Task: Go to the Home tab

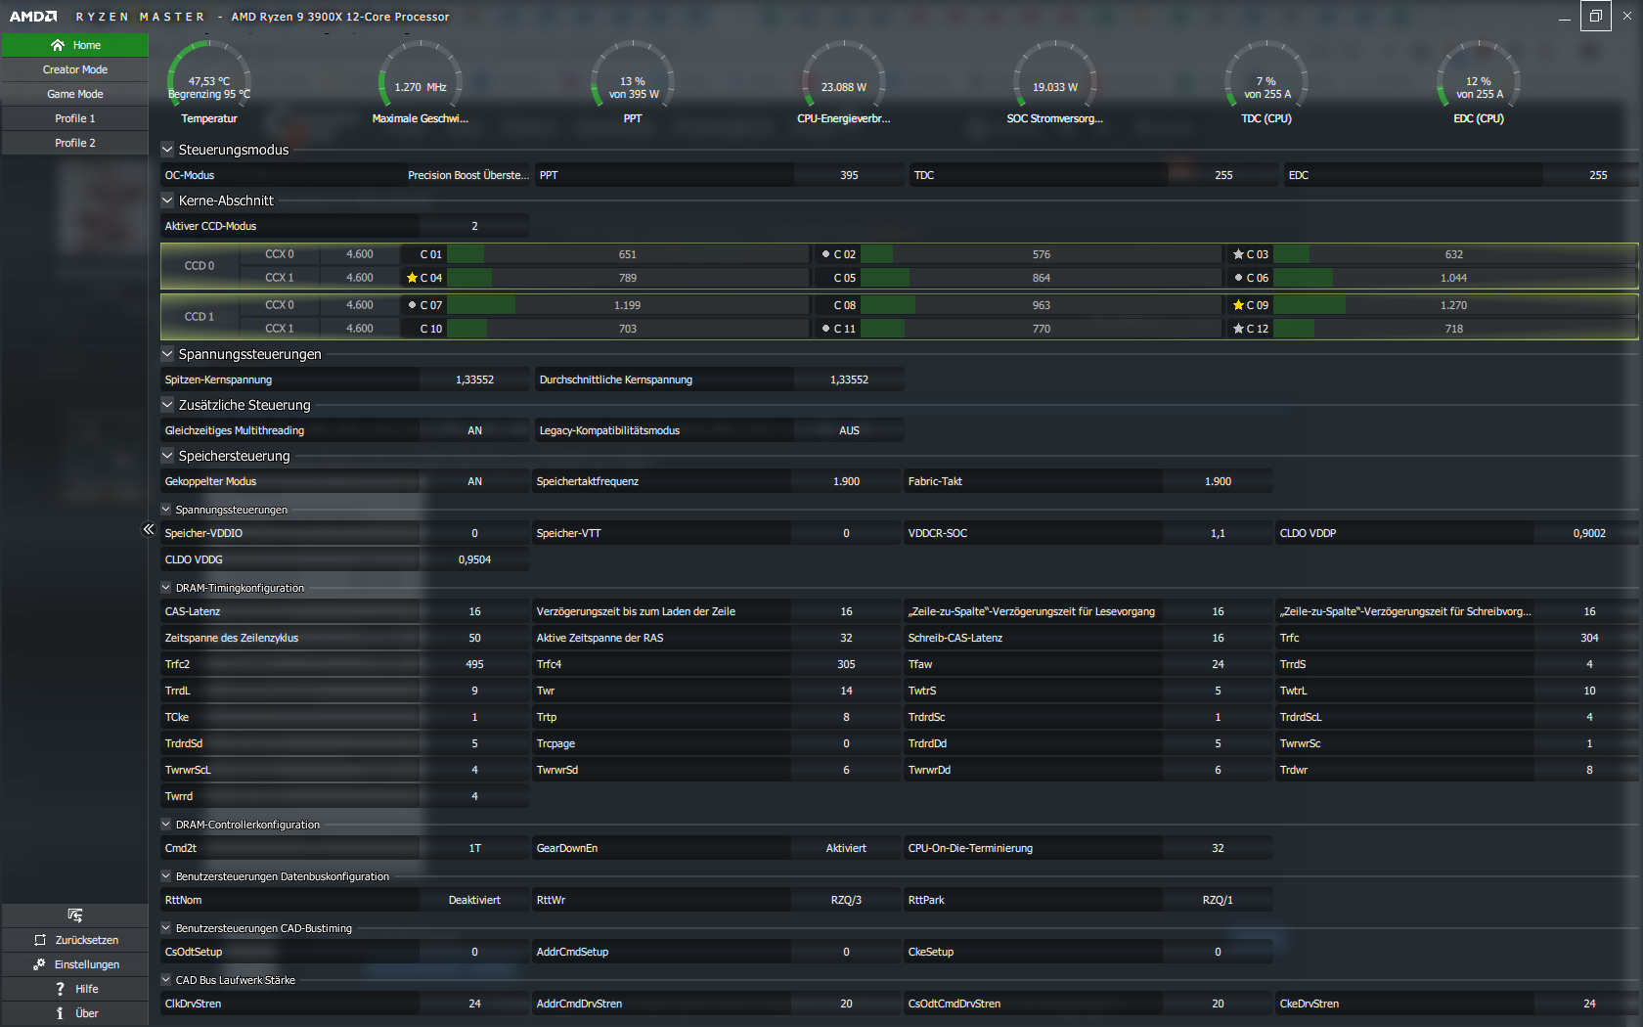Action: (75, 45)
